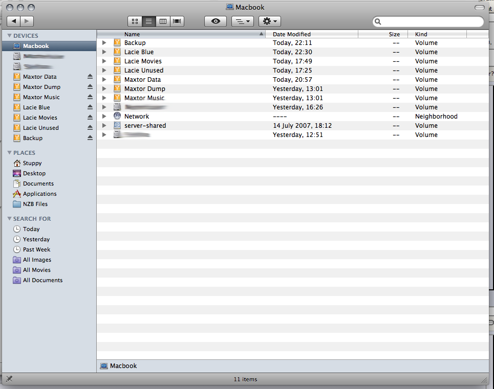Image resolution: width=494 pixels, height=389 pixels.
Task: Expand the Network row triangle
Action: (x=104, y=116)
